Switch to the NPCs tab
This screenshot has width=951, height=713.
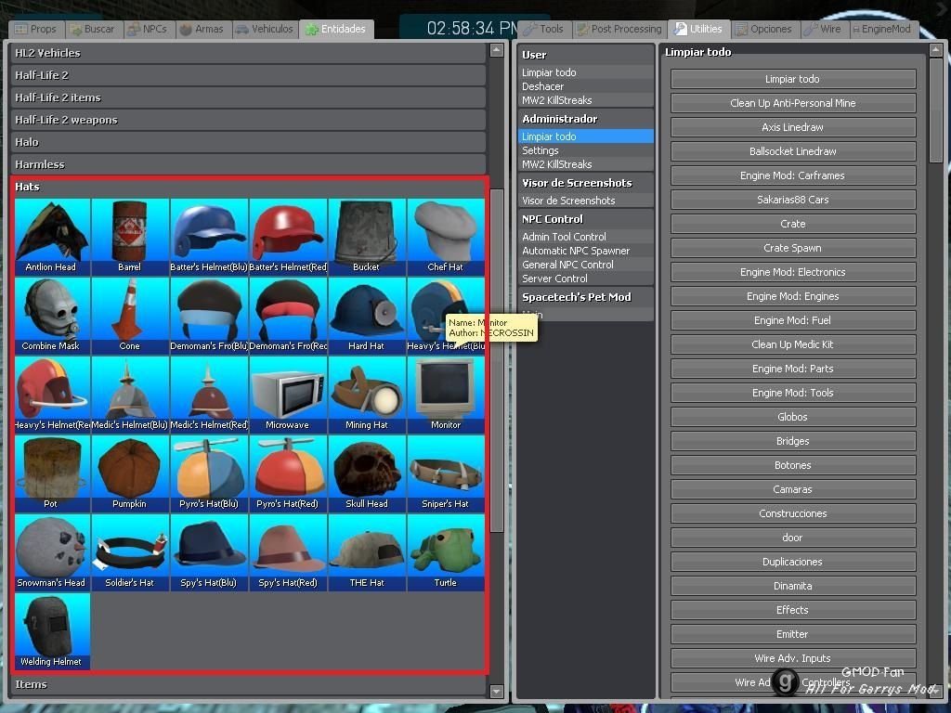(x=148, y=29)
